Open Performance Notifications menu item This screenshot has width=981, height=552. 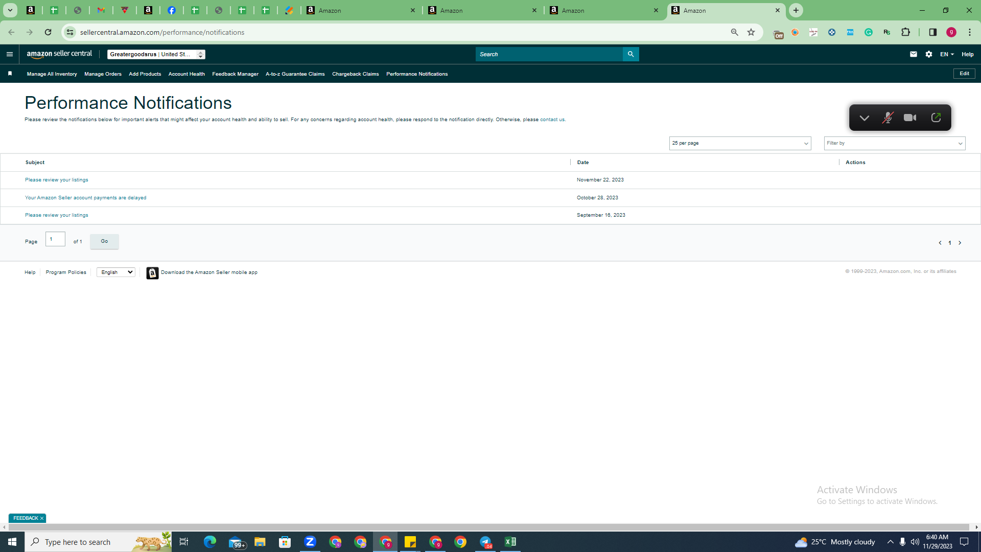[417, 74]
